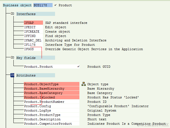Viewport: 170px width, 128px height.
Task: Select the Product.CompetitorProduct attribute
Action: 52,124
